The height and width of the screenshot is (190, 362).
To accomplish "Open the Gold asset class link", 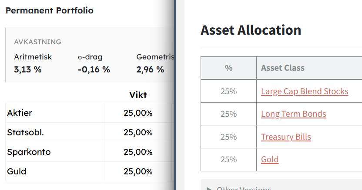I will coord(270,160).
